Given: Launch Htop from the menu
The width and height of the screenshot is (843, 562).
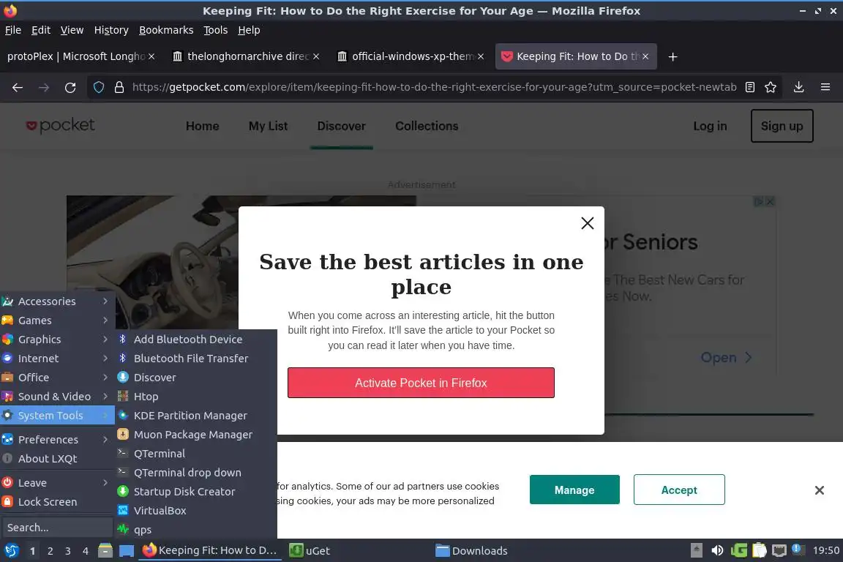Looking at the screenshot, I should click(196, 397).
